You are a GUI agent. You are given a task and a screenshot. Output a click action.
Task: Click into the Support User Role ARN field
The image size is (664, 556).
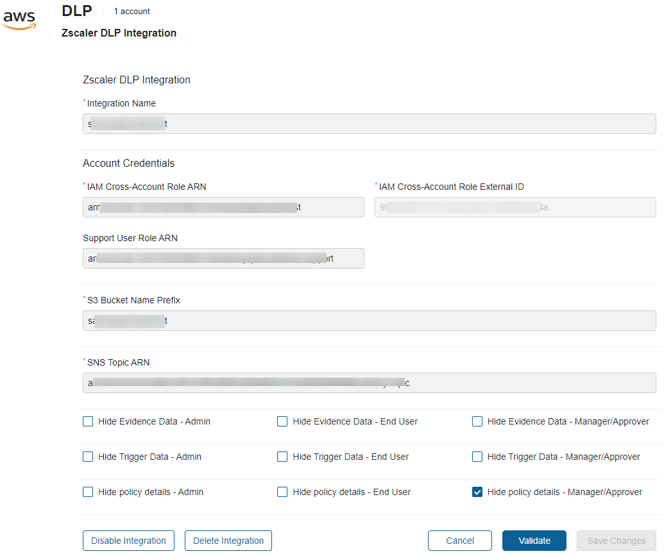click(223, 258)
